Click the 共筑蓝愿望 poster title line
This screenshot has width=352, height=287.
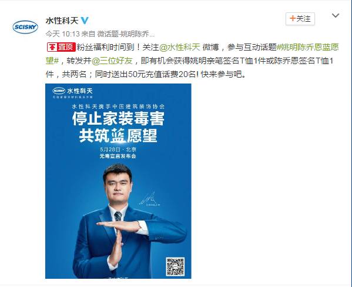point(118,135)
